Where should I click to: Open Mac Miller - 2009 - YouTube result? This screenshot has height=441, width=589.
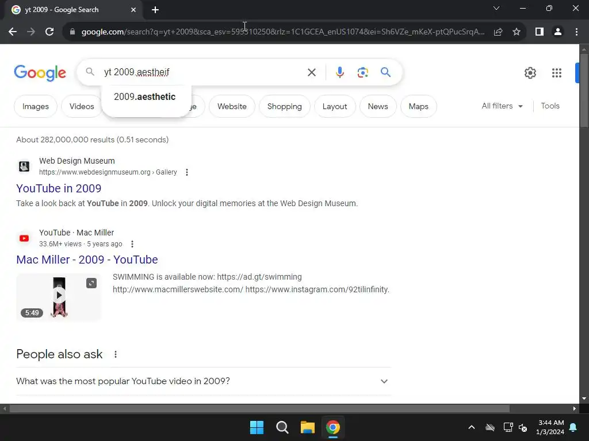[87, 260]
